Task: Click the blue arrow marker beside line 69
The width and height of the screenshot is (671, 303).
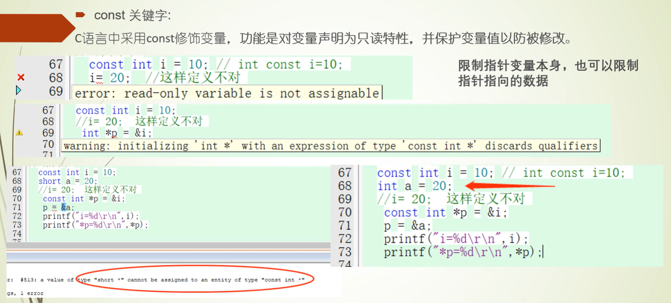Action: click(18, 90)
